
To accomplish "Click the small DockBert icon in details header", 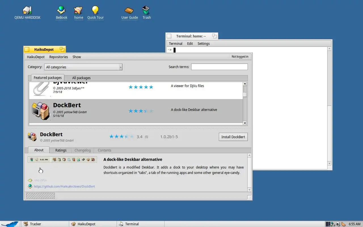I will pyautogui.click(x=32, y=136).
